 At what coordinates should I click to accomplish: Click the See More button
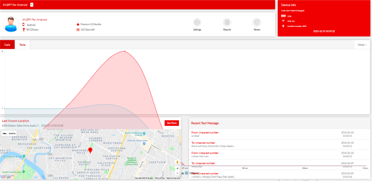click(172, 123)
